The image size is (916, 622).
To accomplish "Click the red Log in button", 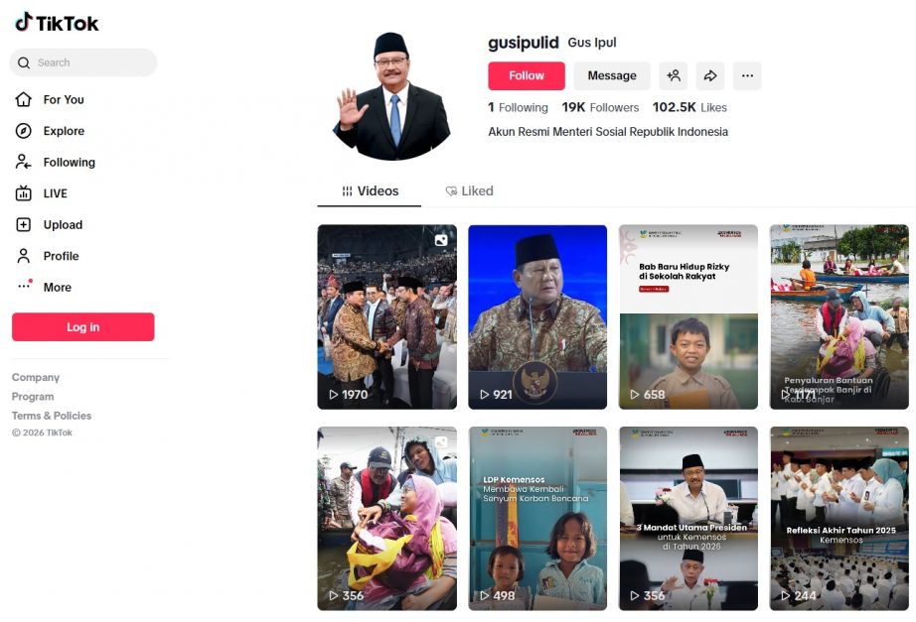I will tap(82, 326).
